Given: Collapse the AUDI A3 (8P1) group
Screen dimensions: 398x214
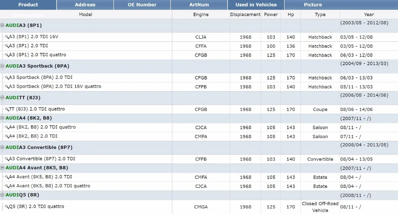Looking at the screenshot, I should point(2,25).
